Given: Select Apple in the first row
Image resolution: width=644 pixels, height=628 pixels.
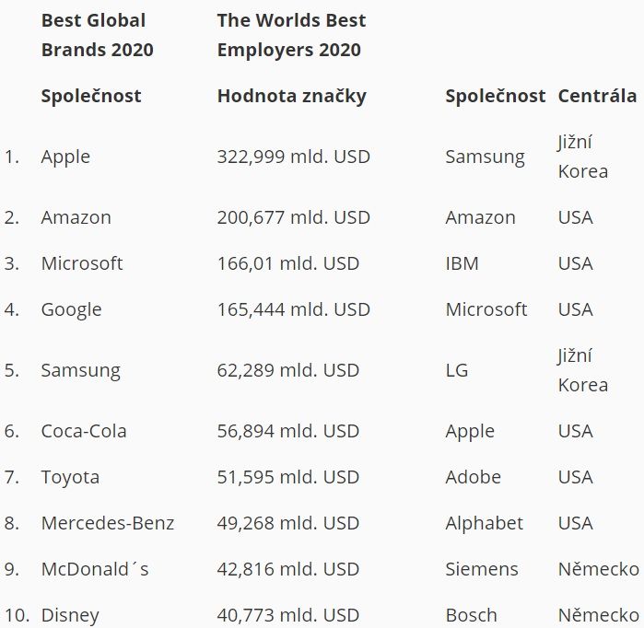Looking at the screenshot, I should coord(65,157).
